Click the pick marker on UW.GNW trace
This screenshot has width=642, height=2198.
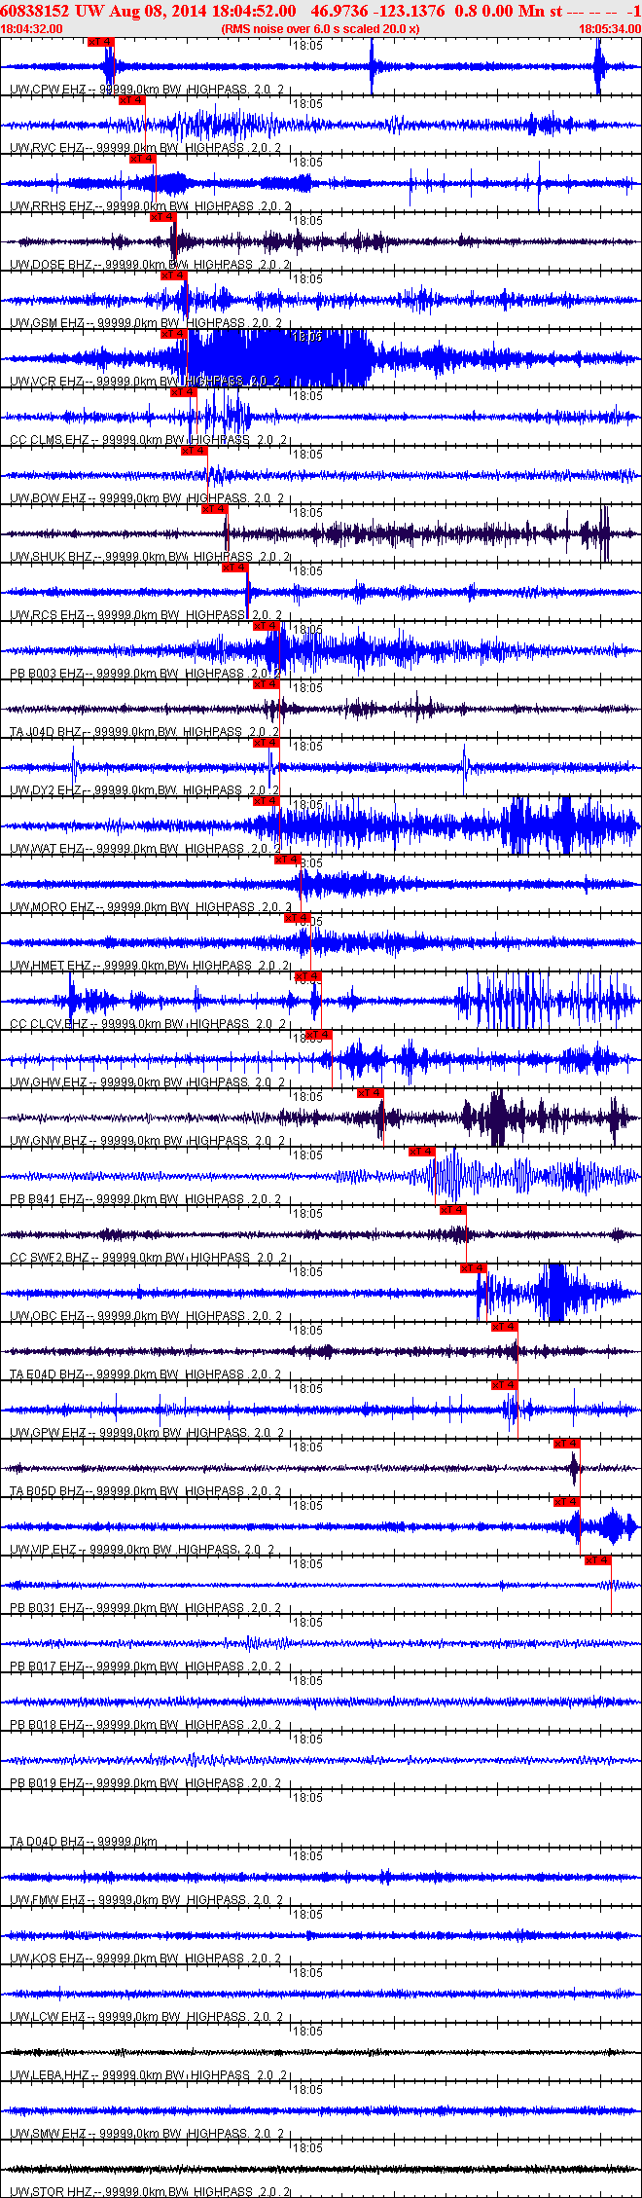point(371,1093)
